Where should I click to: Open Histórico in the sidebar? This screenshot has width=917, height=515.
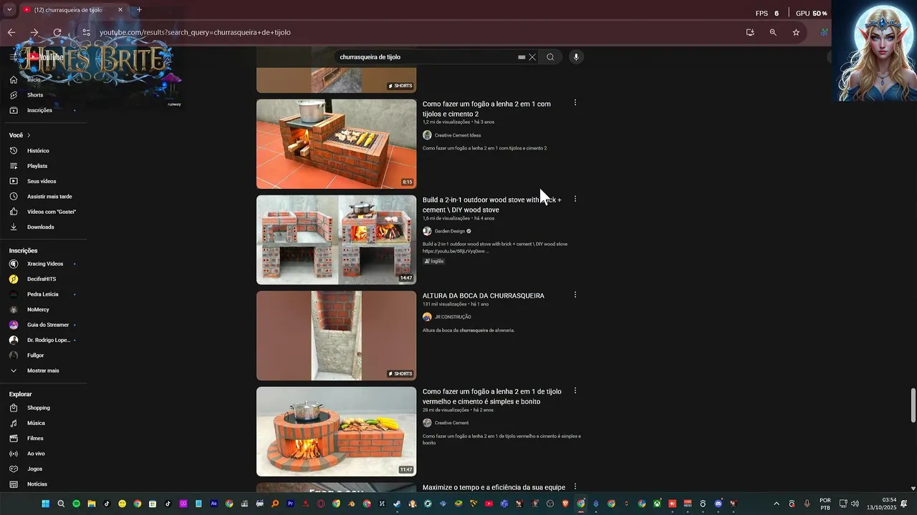pos(38,151)
